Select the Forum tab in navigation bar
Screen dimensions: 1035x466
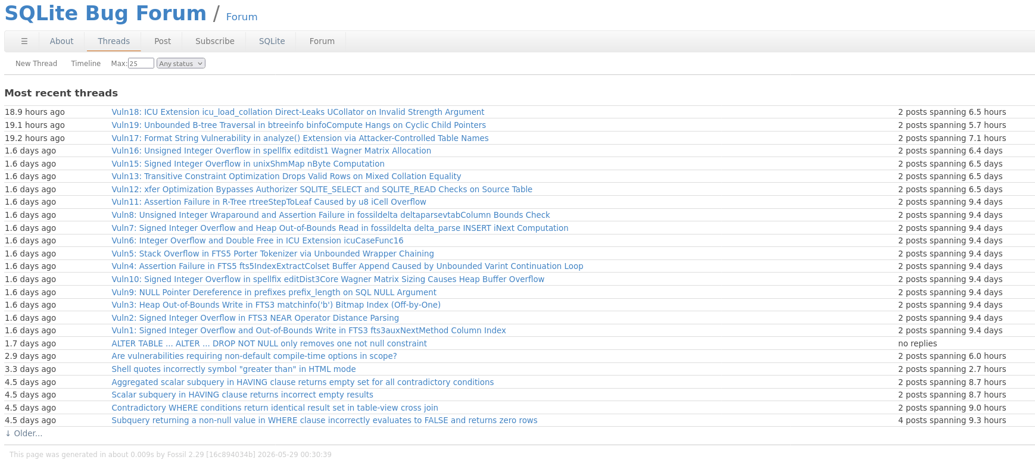322,41
